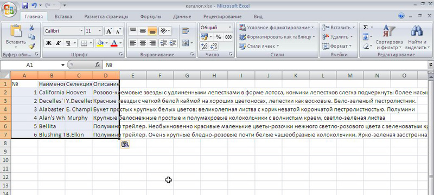Image resolution: width=434 pixels, height=195 pixels.
Task: Apply yellow fill color bucket
Action: 100,43
